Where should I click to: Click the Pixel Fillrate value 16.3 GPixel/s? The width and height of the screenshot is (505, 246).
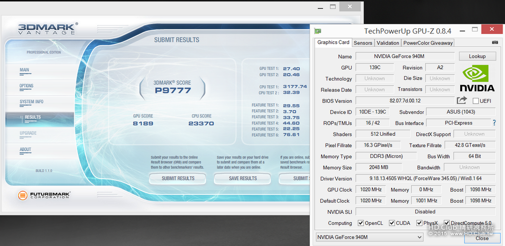click(378, 145)
